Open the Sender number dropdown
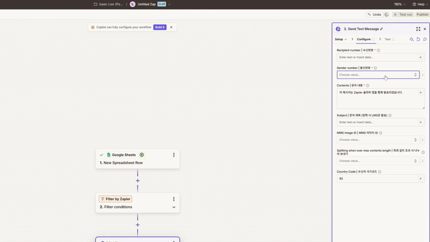Image resolution: width=430 pixels, height=242 pixels. [377, 75]
